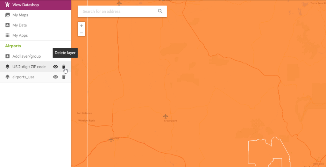Image resolution: width=326 pixels, height=167 pixels.
Task: Toggle visibility of airports_usa layer
Action: pyautogui.click(x=55, y=77)
